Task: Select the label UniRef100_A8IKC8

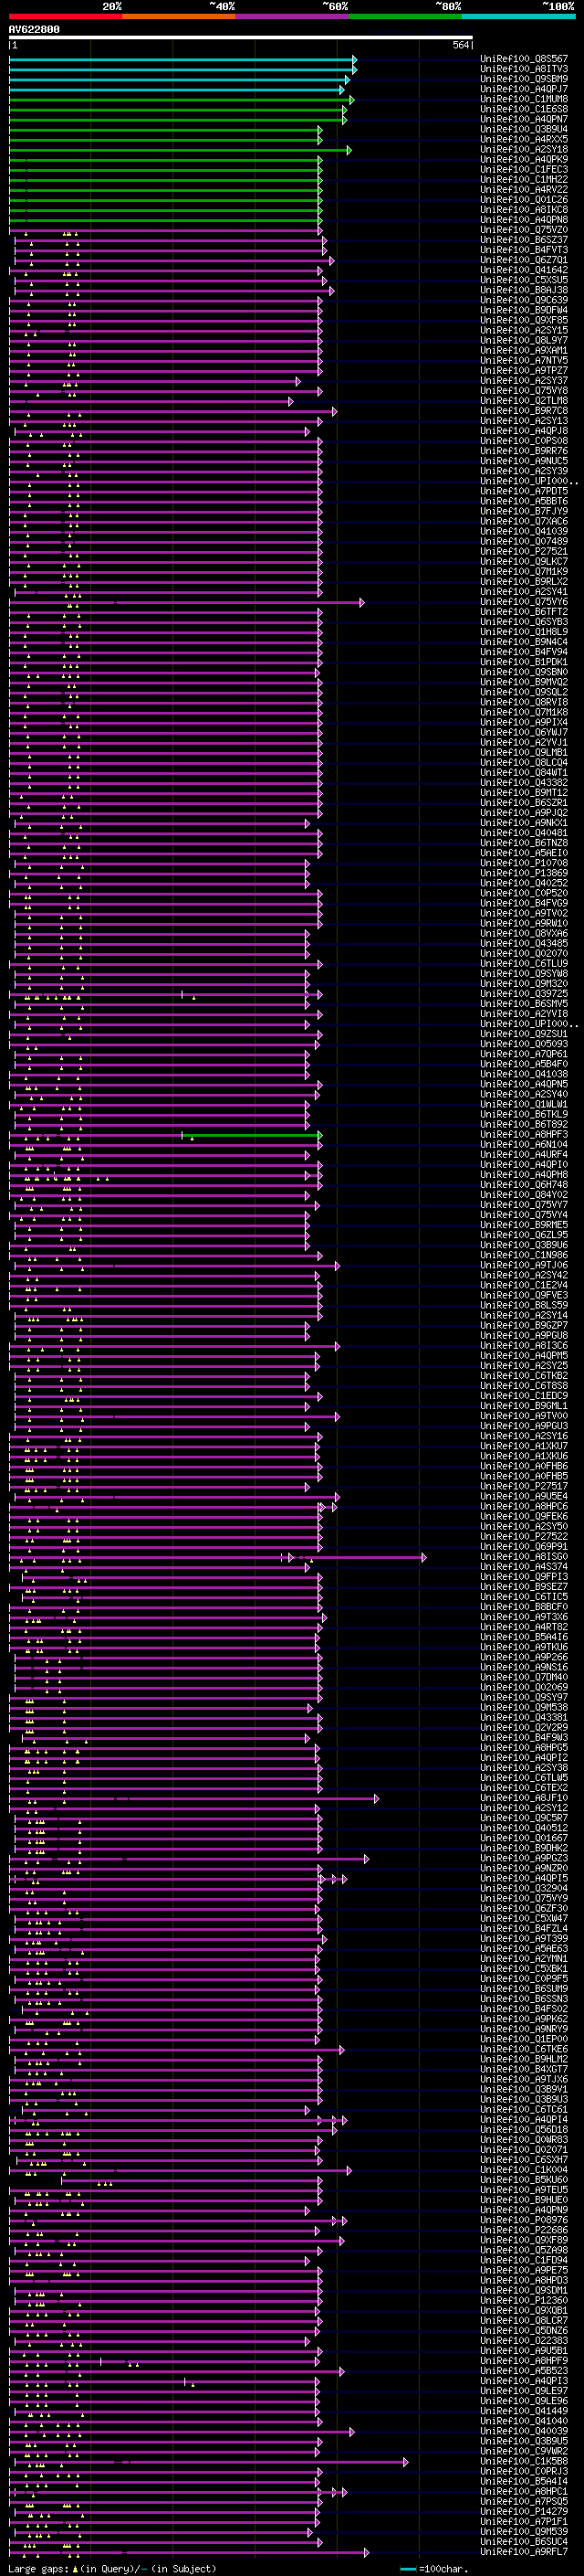Action: [524, 209]
